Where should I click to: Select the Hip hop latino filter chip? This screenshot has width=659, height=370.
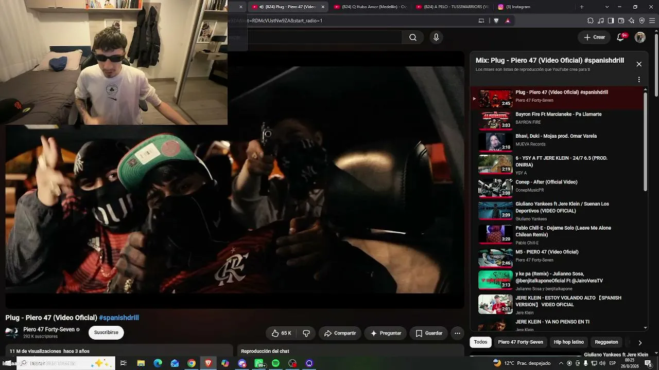point(569,342)
